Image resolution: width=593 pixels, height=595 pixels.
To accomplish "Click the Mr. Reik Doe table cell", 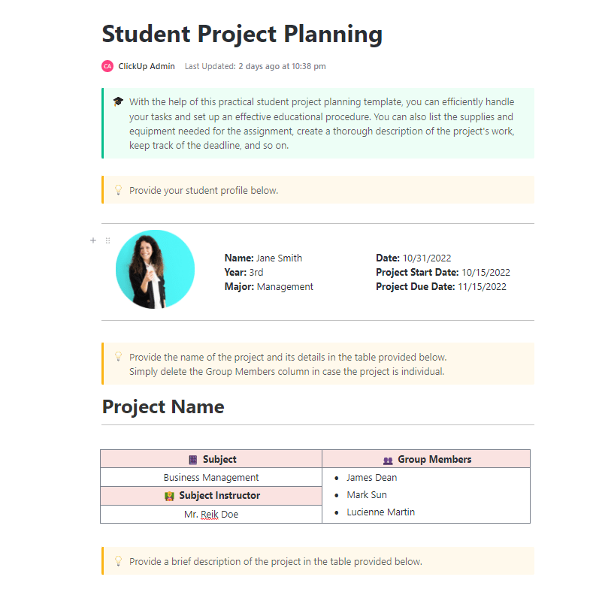I will pyautogui.click(x=211, y=515).
